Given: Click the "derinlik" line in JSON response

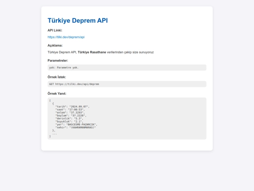Looking at the screenshot, I should [69, 118].
